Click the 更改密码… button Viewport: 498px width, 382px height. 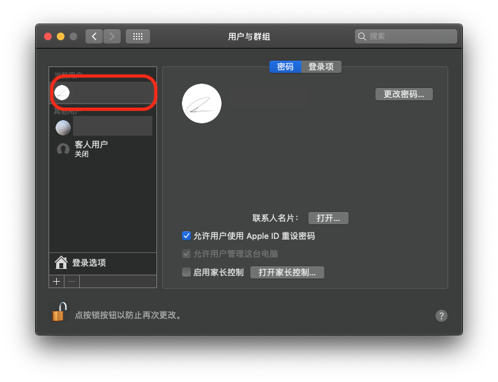(404, 94)
